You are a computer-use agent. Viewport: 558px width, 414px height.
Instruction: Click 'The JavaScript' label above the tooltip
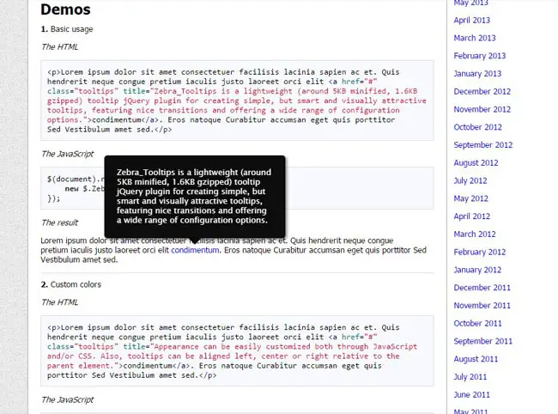tap(67, 154)
